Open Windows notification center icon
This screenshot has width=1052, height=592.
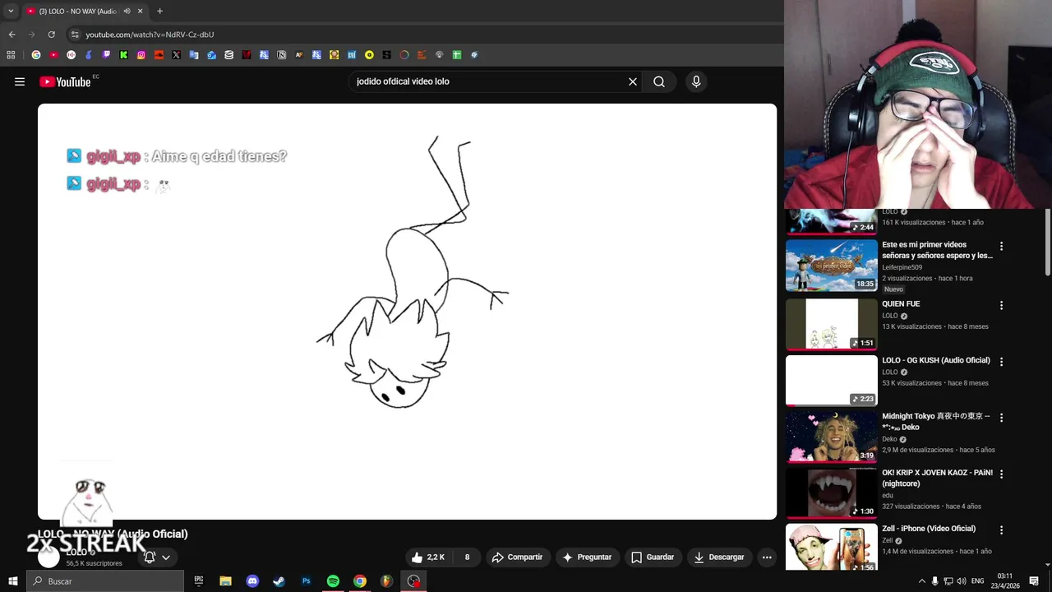point(1034,581)
